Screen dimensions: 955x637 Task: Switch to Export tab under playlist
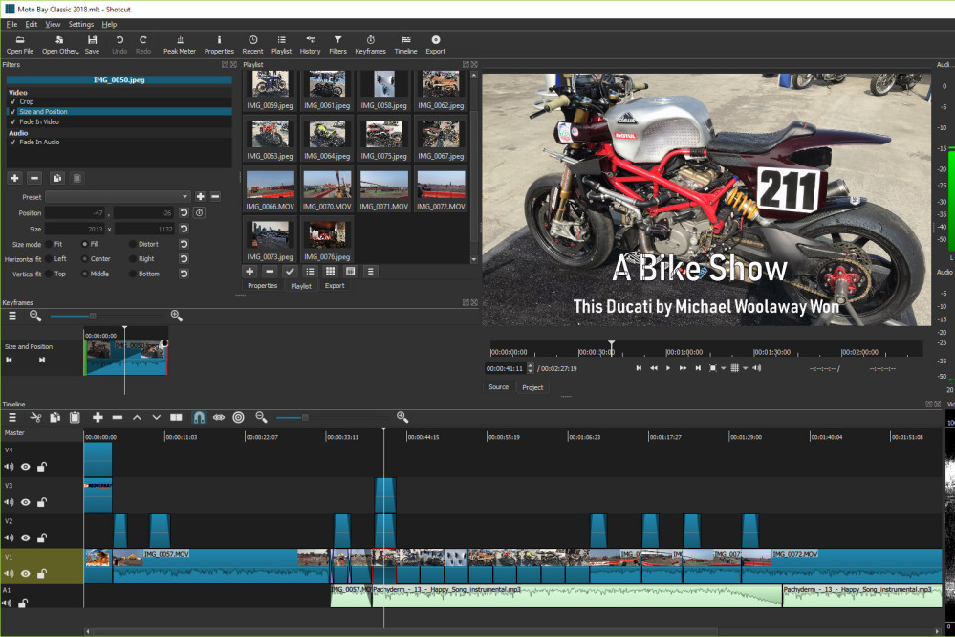(335, 285)
